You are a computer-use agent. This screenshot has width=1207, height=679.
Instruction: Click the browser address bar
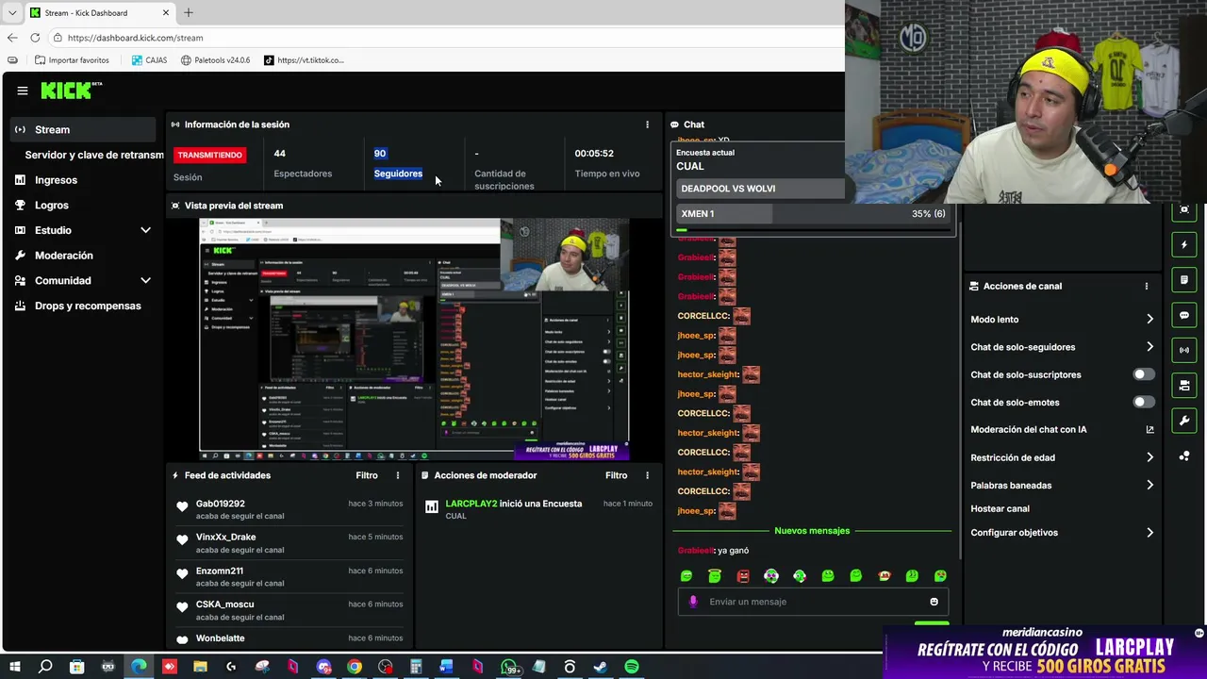[x=443, y=38]
